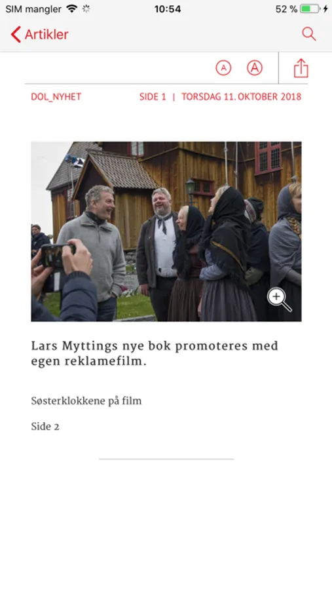Open Søsterklokkene på film text
Screen dimensions: 332x590
tap(86, 401)
